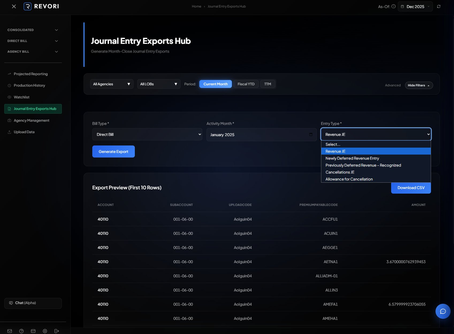The height and width of the screenshot is (334, 454).
Task: Open the floating chat bubble icon
Action: 443,311
